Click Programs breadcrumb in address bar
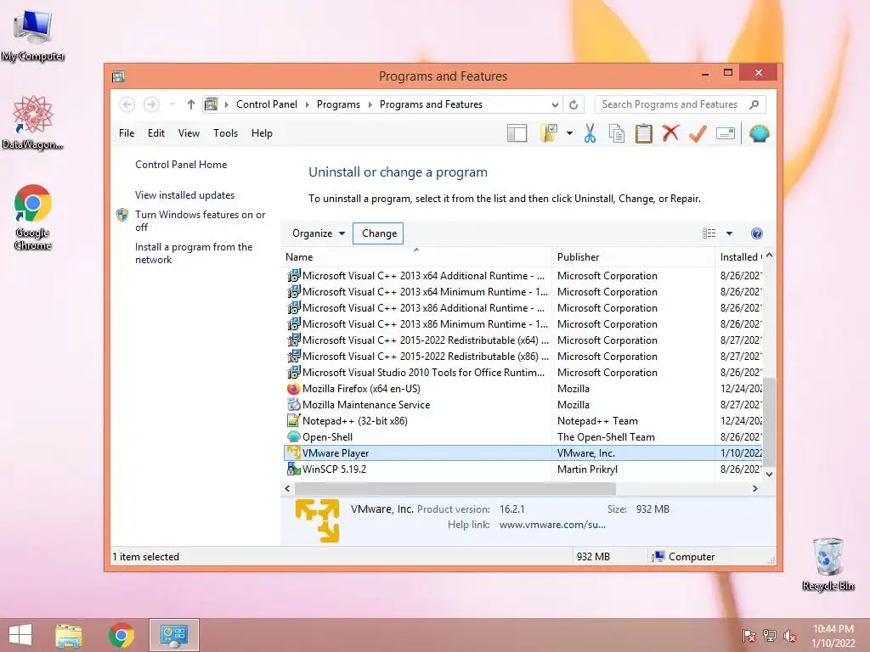 point(338,104)
